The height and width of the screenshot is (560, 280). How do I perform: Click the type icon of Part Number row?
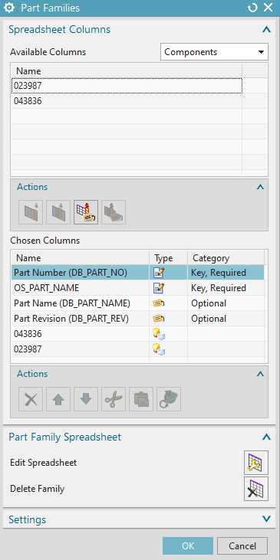(159, 273)
